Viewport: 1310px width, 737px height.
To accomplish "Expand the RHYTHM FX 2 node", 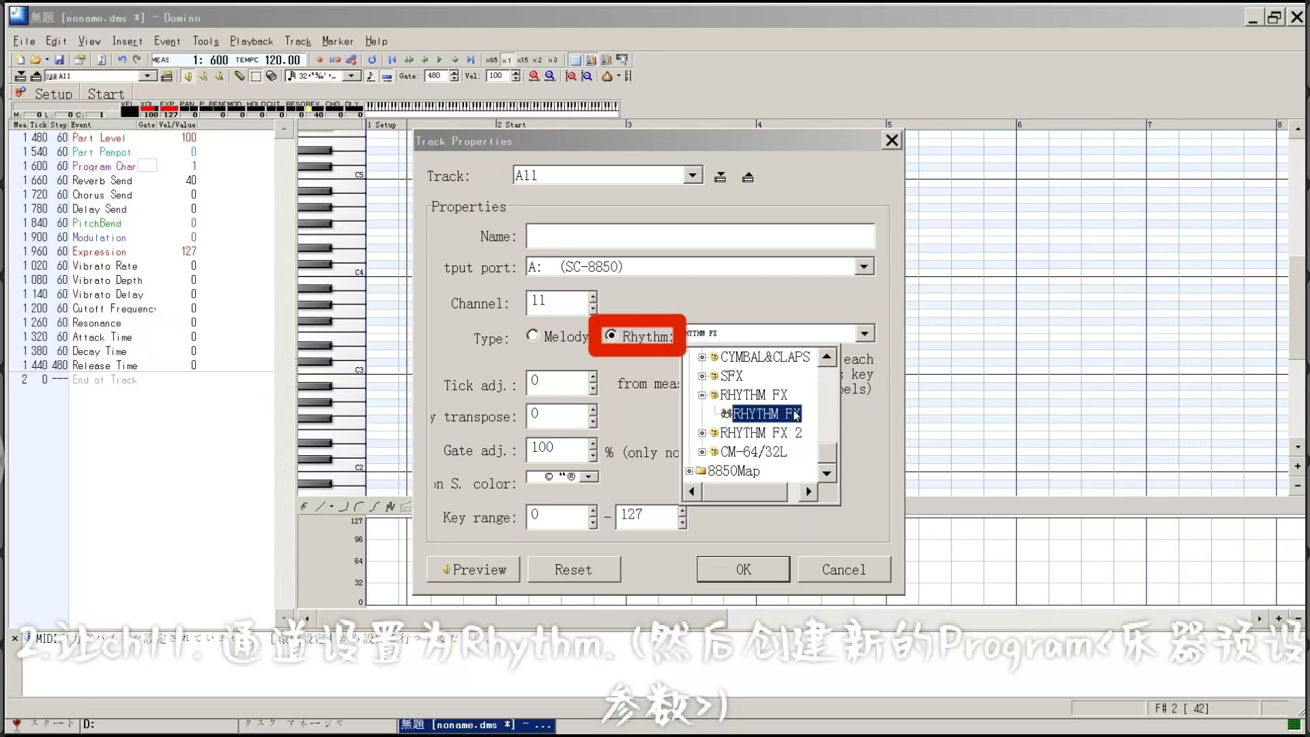I will click(x=701, y=433).
